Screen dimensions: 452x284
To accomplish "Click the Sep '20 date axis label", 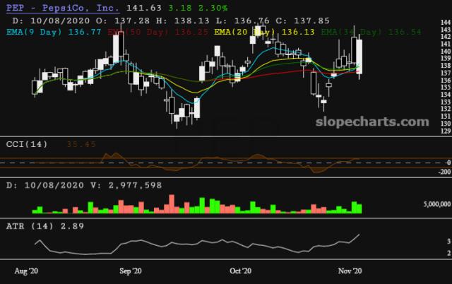I will click(x=131, y=271).
